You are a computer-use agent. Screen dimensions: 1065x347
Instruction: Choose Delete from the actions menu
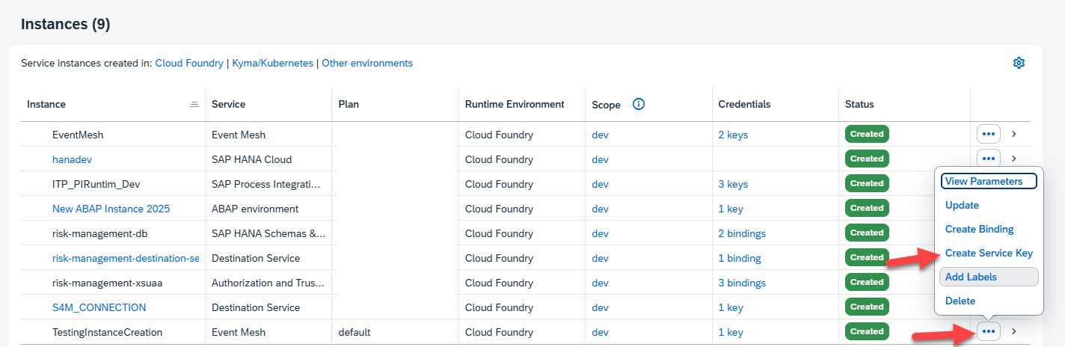[x=960, y=301]
